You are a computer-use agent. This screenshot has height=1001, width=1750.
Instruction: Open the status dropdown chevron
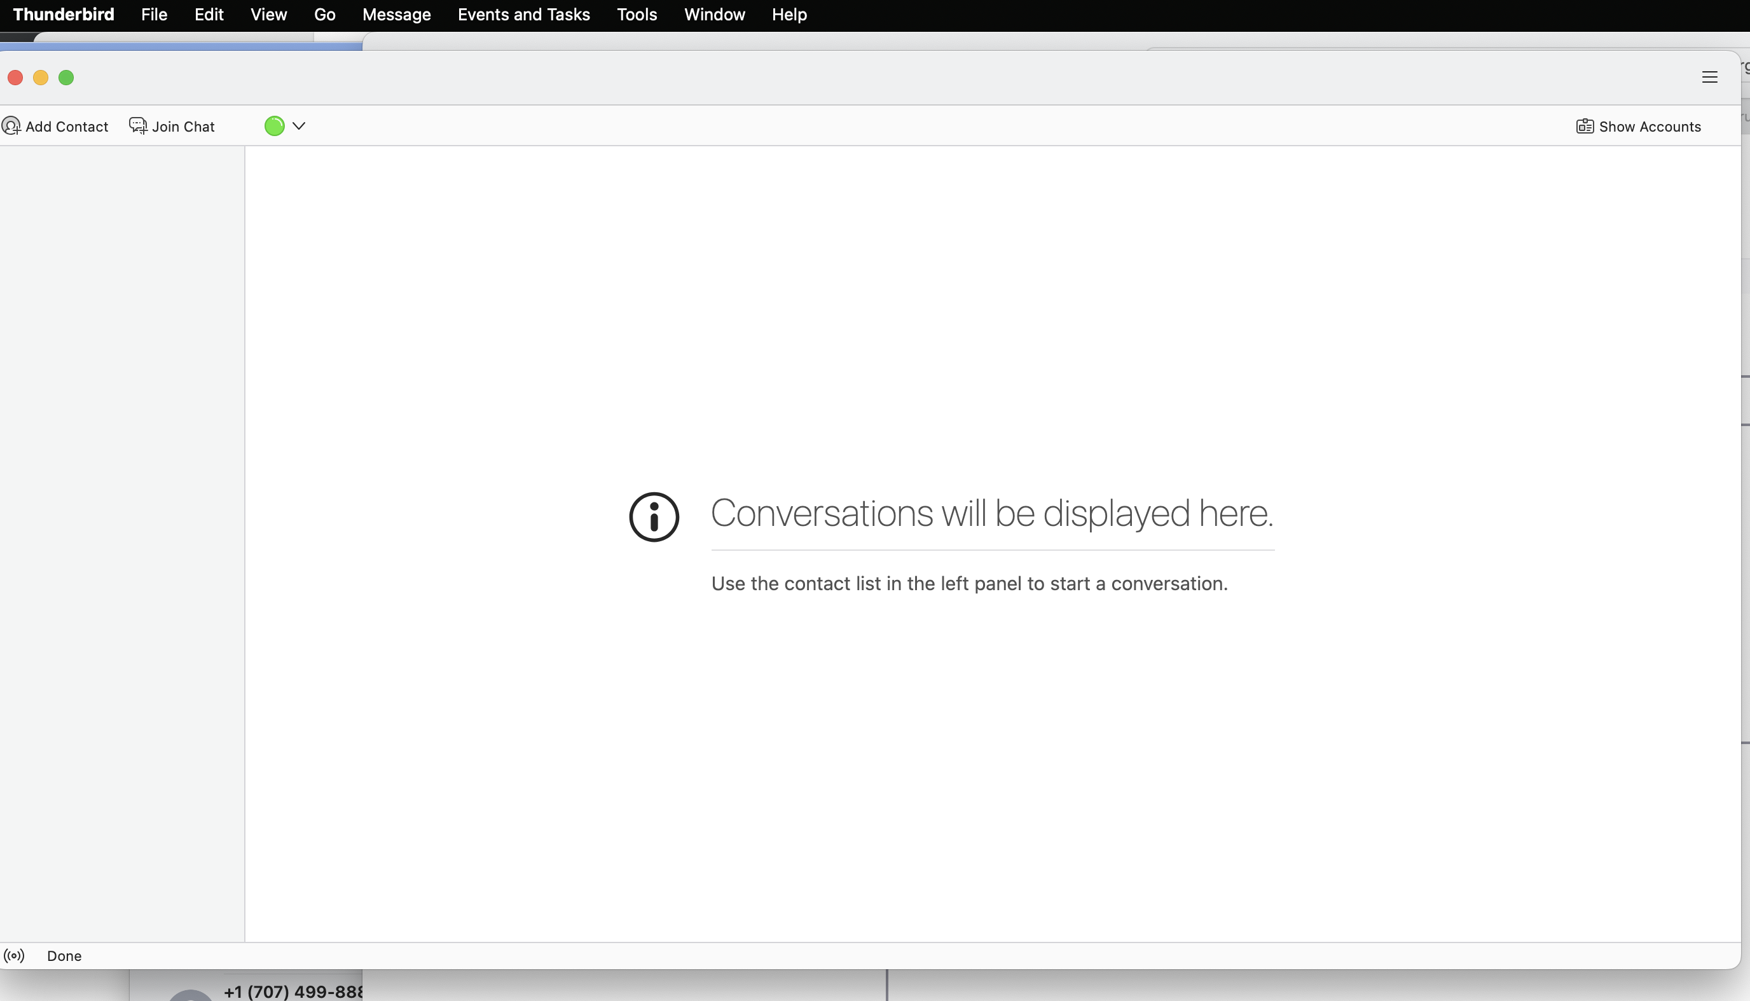pos(299,126)
